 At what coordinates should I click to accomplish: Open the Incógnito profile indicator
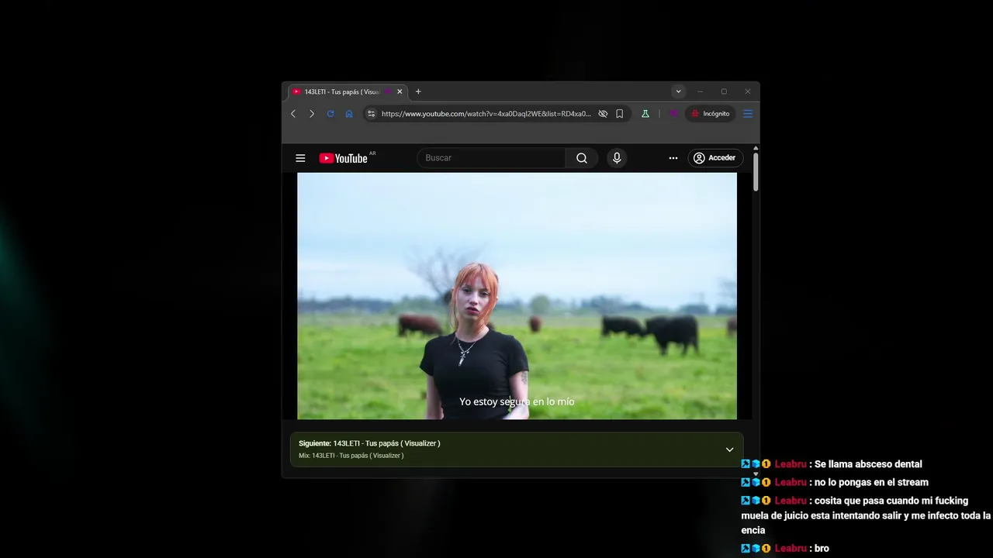(x=711, y=114)
